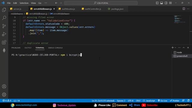Viewport: 192px width, 108px height.
Task: Click the ports forwarded 14 status item
Action: [17, 101]
